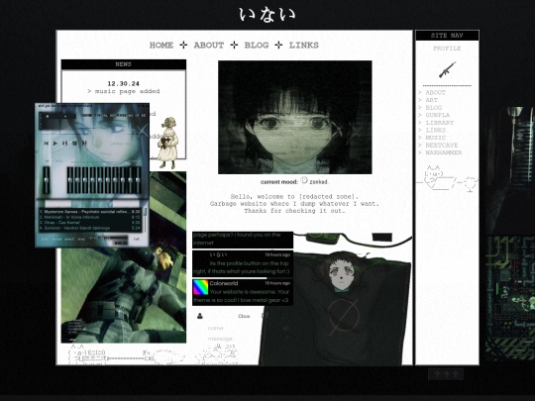Adjust the last equalizer band slider
Screen dimensions: 535x401
138,180
